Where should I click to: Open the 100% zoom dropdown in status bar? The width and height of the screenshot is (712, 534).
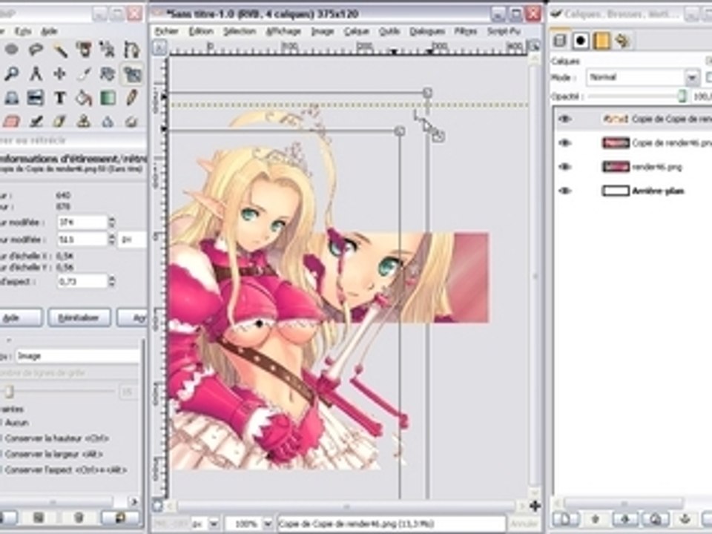coord(268,524)
